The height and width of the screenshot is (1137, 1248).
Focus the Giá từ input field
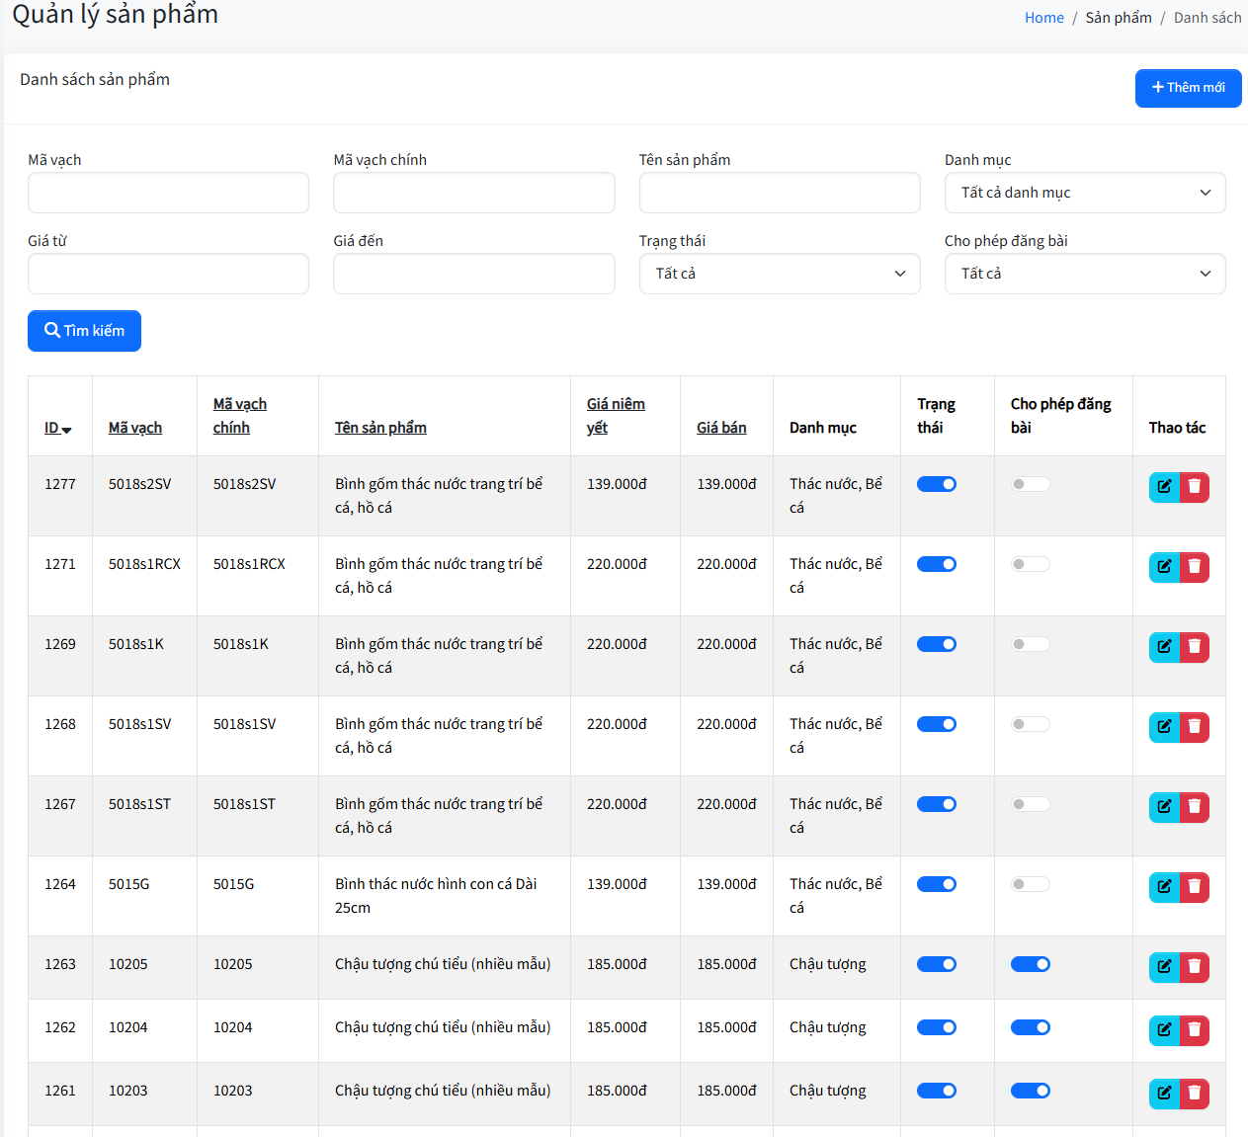(x=168, y=274)
